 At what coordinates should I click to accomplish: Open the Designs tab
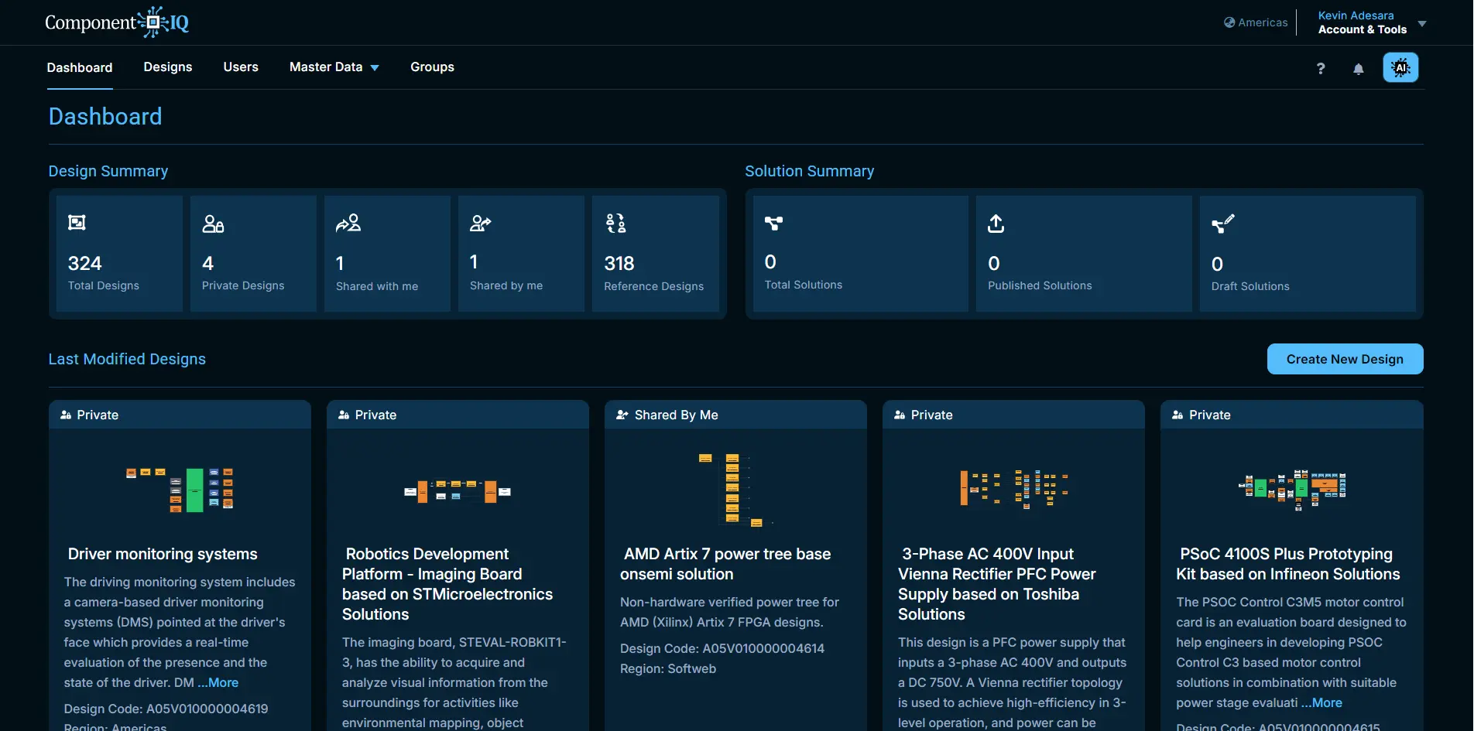click(x=168, y=67)
